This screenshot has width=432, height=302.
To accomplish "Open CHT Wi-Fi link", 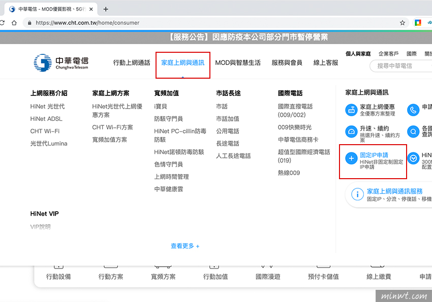I will [x=45, y=131].
